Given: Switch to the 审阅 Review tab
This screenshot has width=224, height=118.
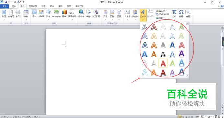Looking at the screenshot, I should pyautogui.click(x=61, y=6).
